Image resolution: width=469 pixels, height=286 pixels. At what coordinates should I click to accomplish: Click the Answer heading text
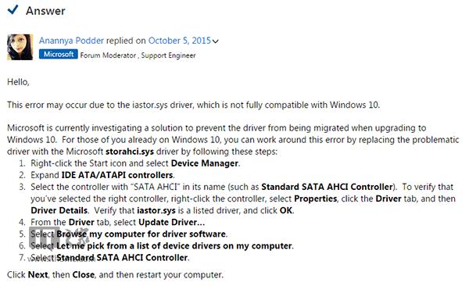pyautogui.click(x=45, y=11)
